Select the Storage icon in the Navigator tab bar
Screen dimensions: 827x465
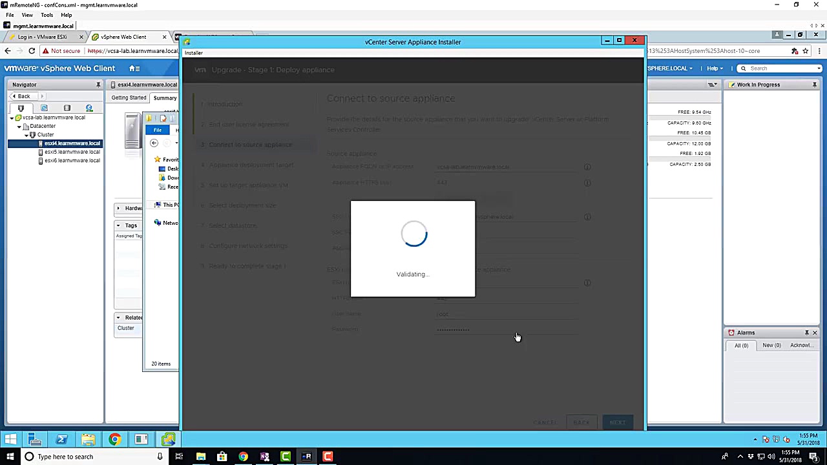pyautogui.click(x=67, y=108)
